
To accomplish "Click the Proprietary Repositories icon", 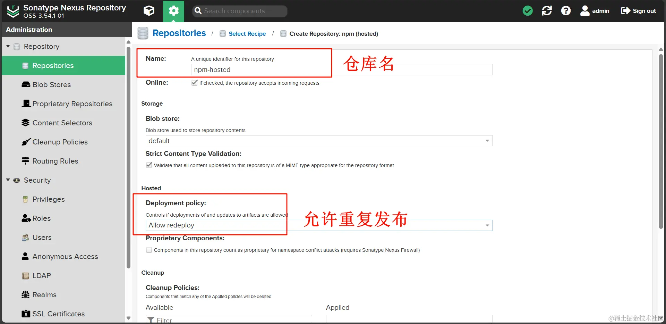I will (26, 103).
